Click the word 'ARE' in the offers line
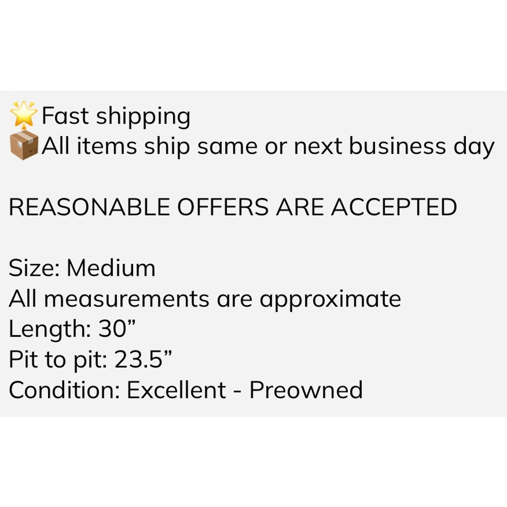This screenshot has height=507, width=507. pyautogui.click(x=299, y=207)
